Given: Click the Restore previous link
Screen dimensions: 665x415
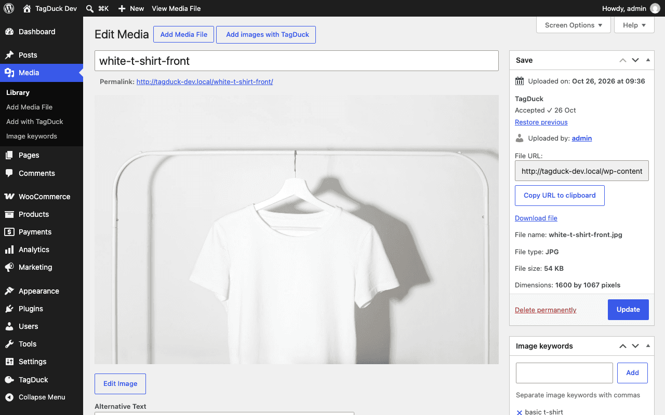Looking at the screenshot, I should pos(541,122).
